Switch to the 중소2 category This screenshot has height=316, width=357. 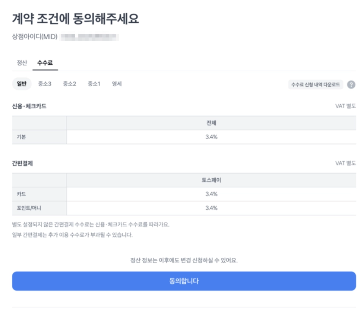69,84
